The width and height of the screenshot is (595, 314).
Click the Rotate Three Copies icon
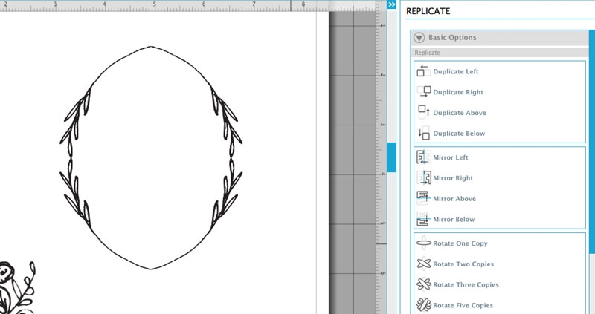point(424,284)
